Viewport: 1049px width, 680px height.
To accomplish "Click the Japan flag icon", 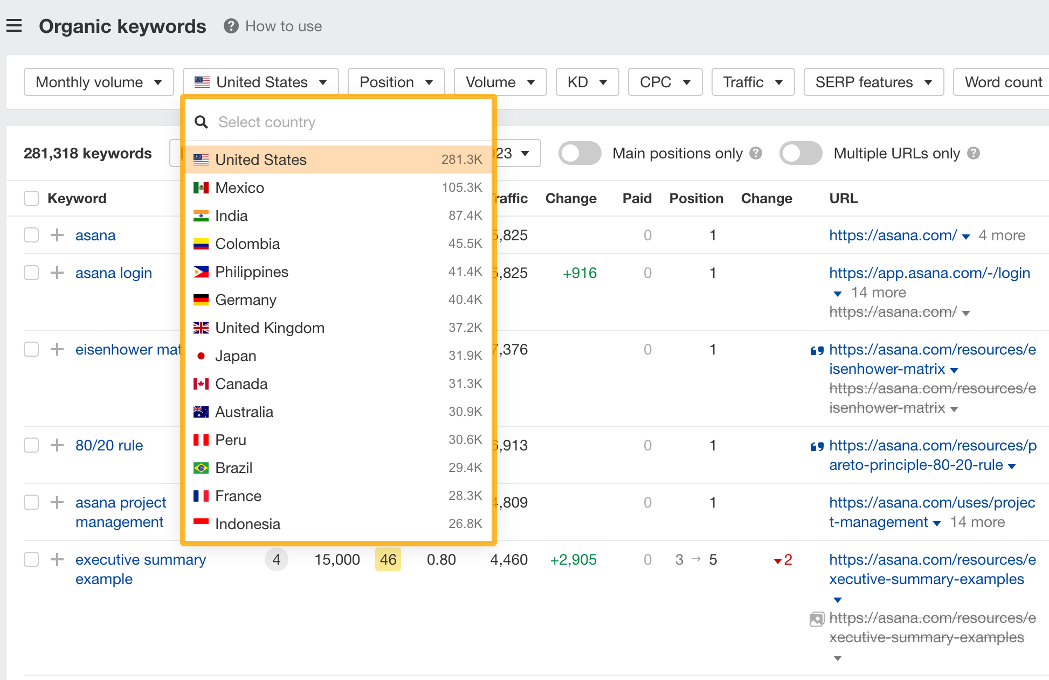I will pyautogui.click(x=201, y=356).
